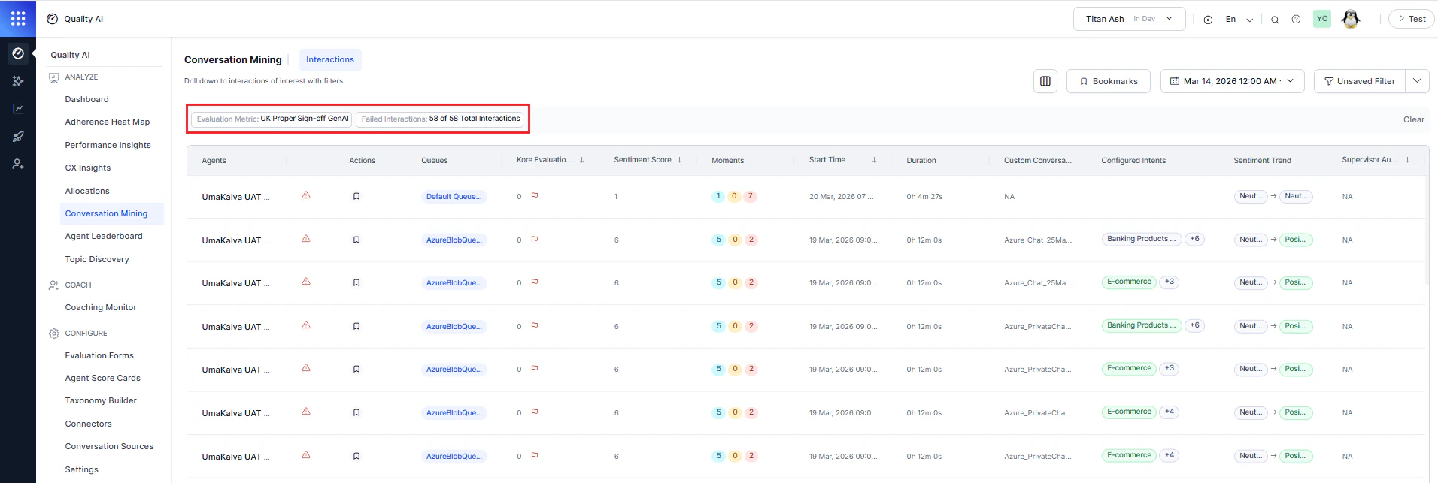
Task: Go to Topic Discovery
Action: (x=97, y=259)
